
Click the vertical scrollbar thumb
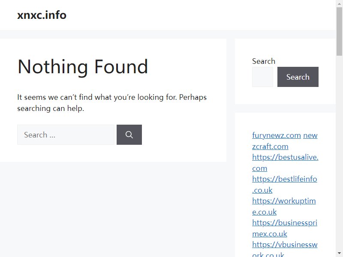tap(339, 31)
